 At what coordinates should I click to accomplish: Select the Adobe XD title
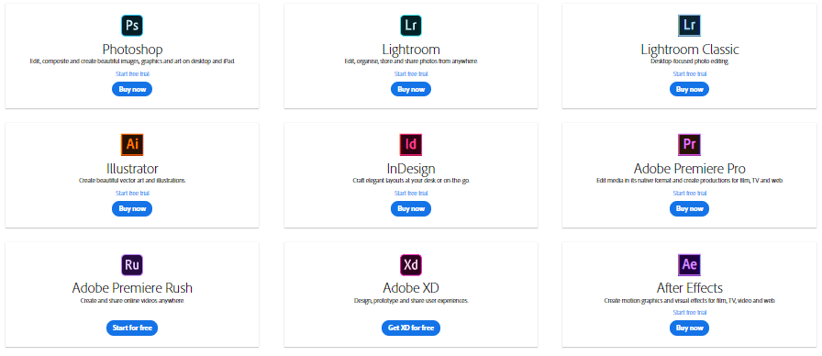[x=410, y=288]
